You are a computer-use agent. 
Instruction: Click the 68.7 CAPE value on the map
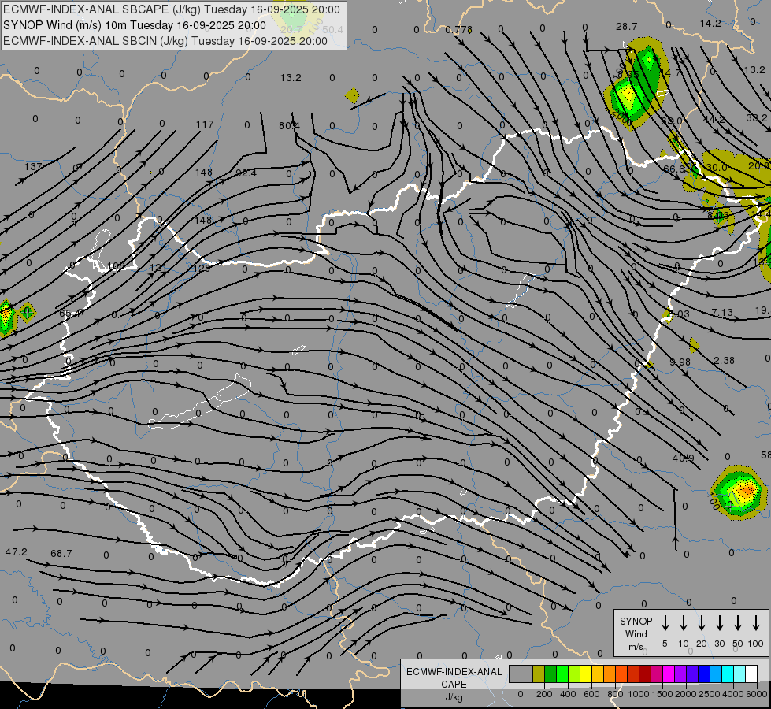coord(61,554)
